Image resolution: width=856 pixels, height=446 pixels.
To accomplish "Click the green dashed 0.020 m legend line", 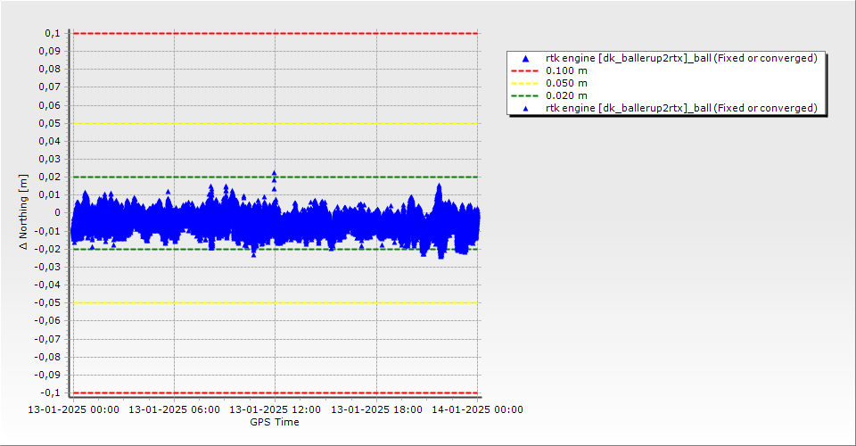I will (x=524, y=96).
